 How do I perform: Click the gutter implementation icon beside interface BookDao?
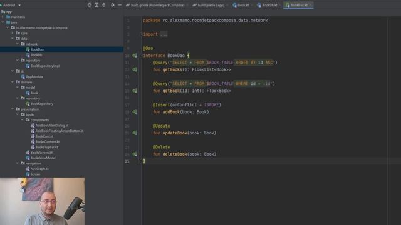click(x=135, y=56)
